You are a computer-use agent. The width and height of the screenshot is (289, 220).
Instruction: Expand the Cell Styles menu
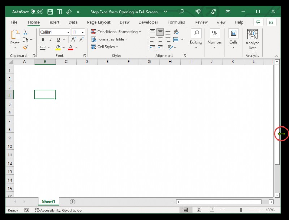tap(104, 47)
